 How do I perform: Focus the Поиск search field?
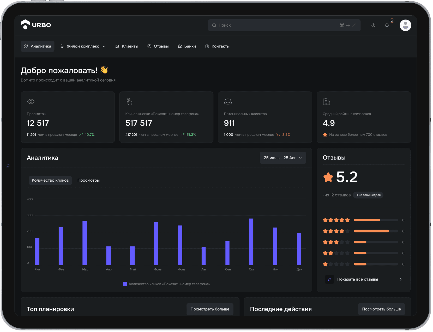284,25
